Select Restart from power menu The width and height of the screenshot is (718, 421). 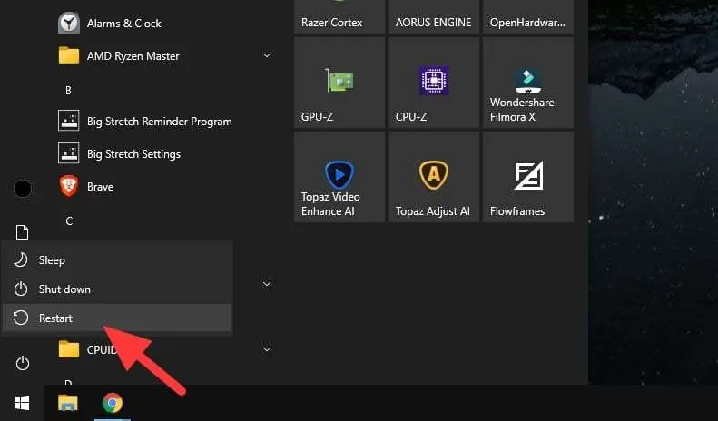coord(117,318)
